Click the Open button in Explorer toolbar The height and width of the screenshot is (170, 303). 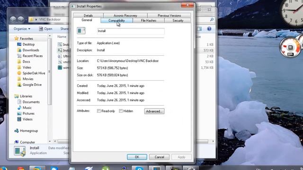[45, 29]
